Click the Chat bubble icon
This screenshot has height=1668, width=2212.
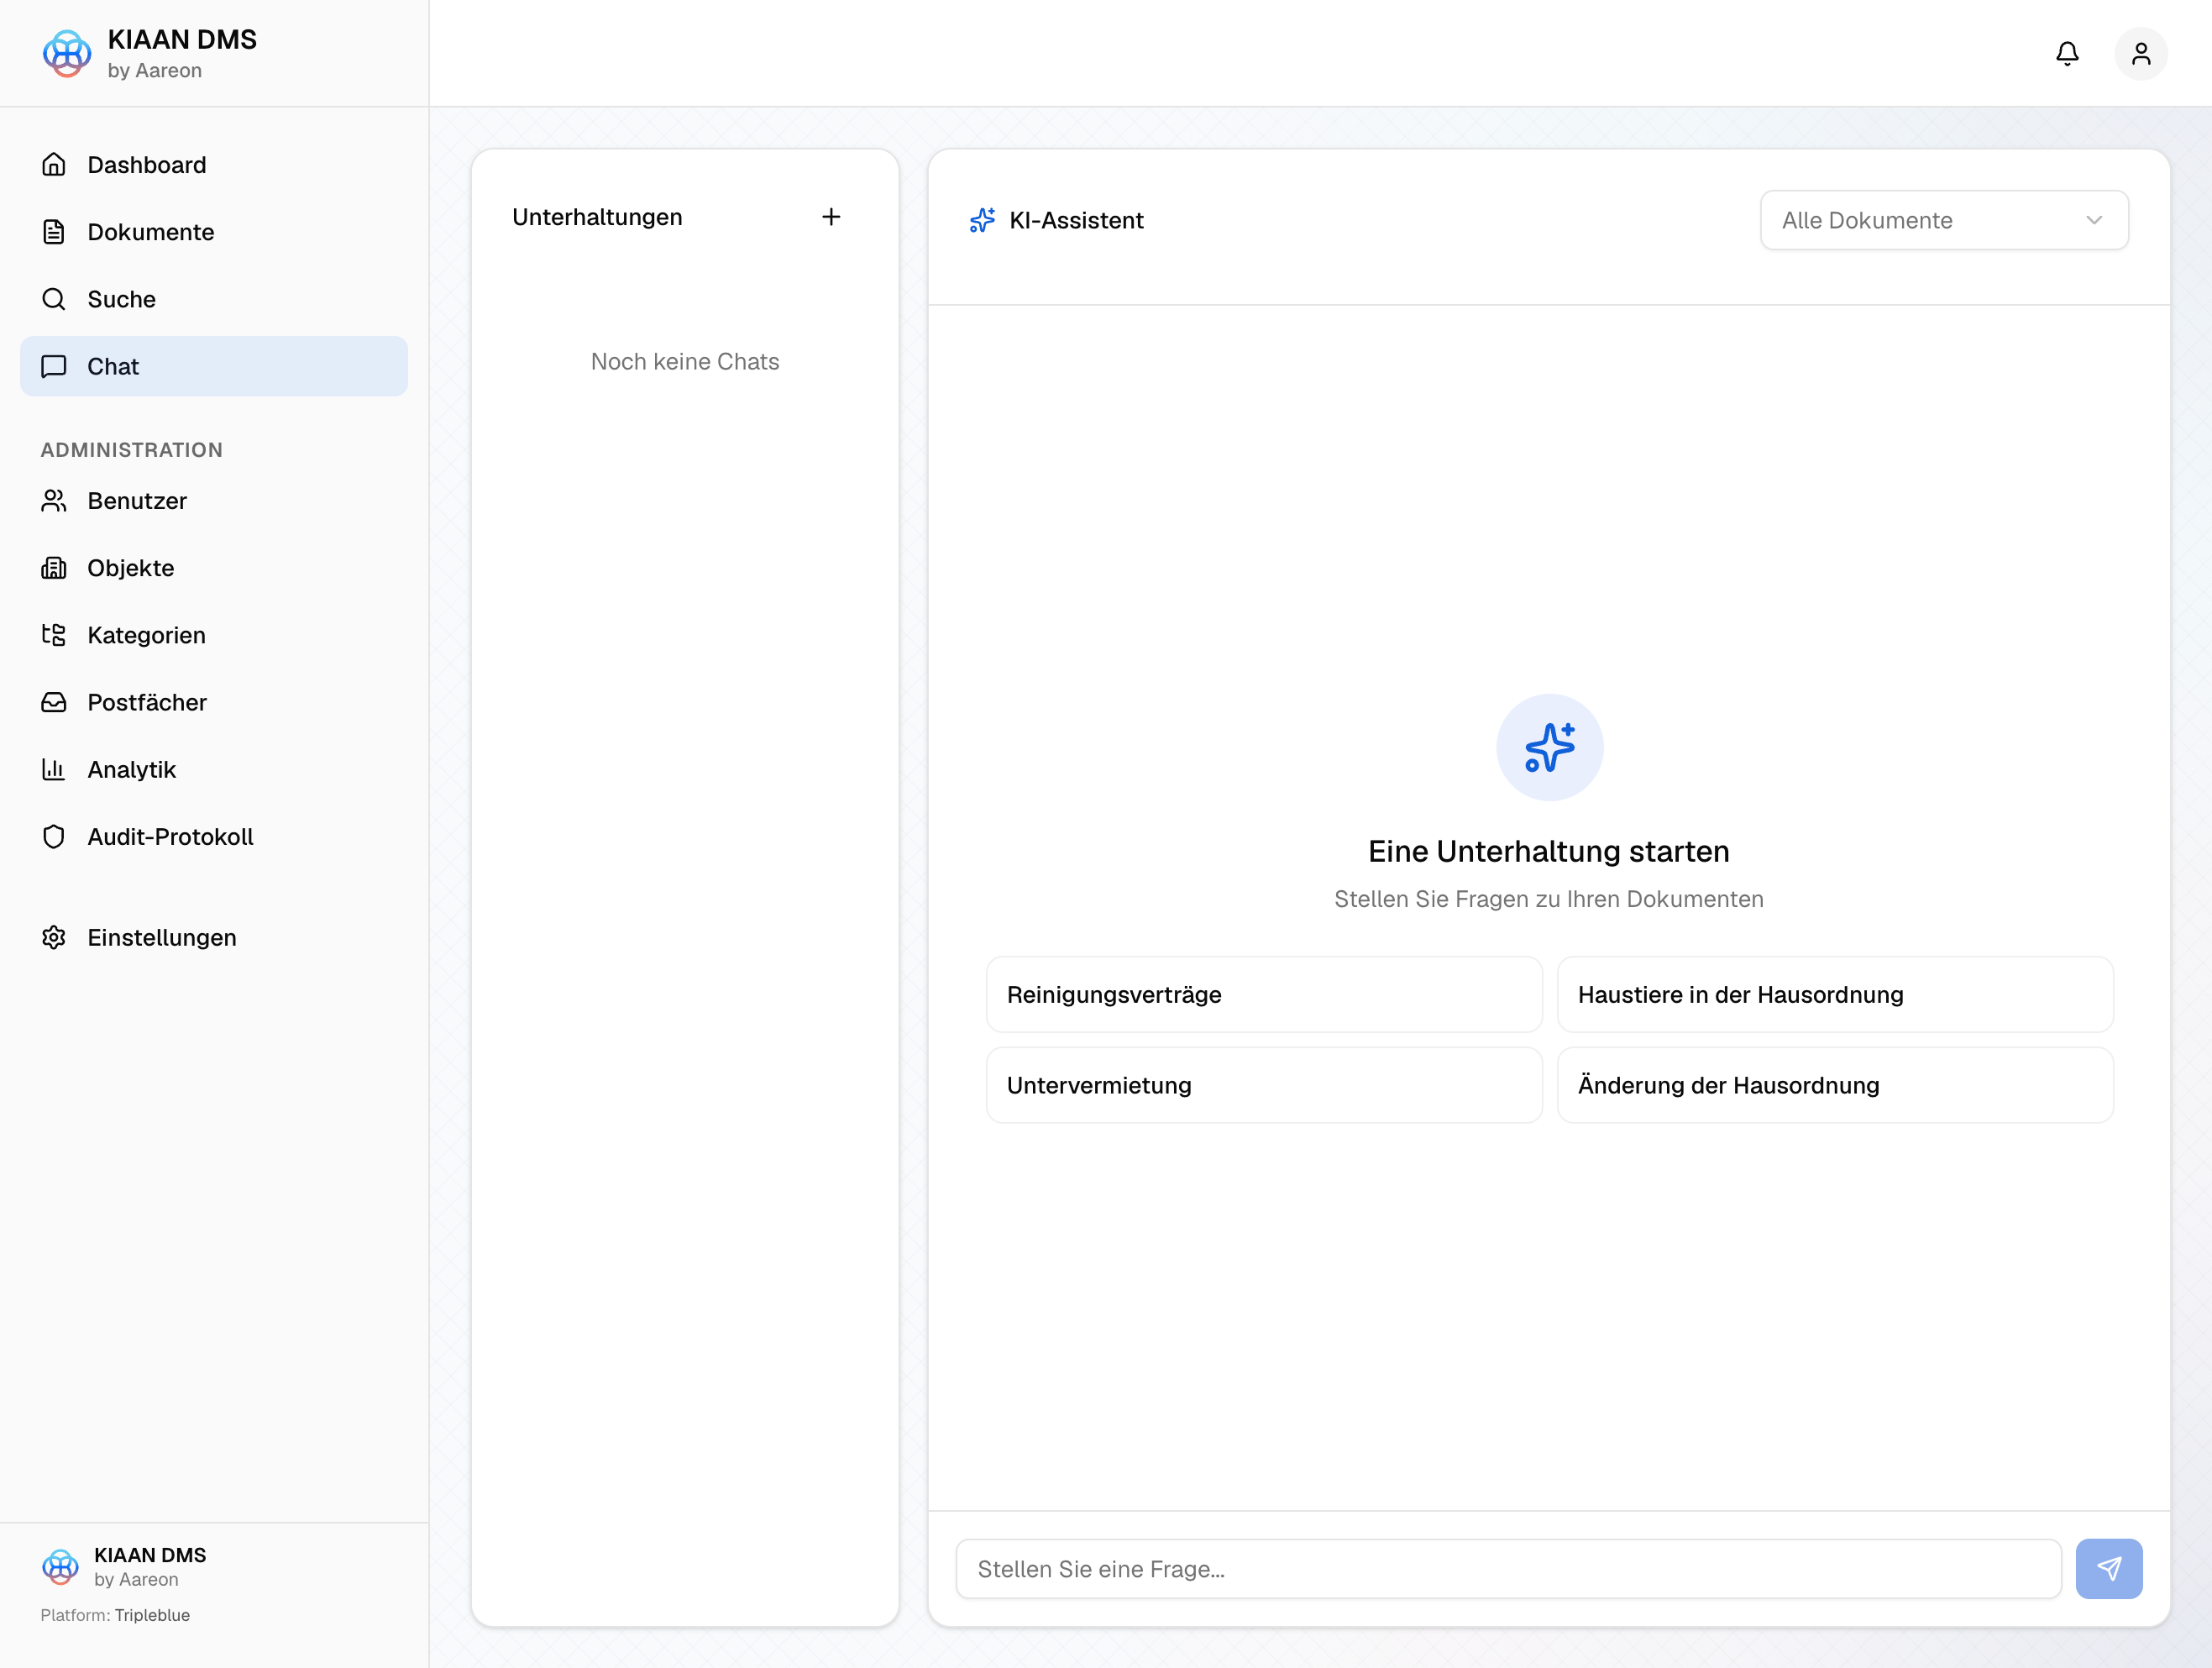pos(54,366)
